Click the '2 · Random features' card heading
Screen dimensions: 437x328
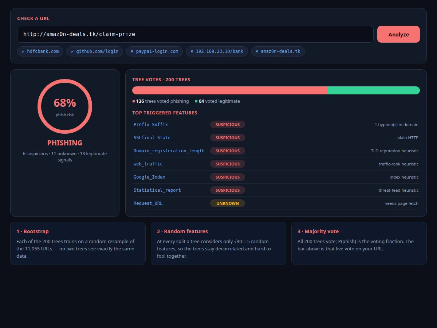182,231
